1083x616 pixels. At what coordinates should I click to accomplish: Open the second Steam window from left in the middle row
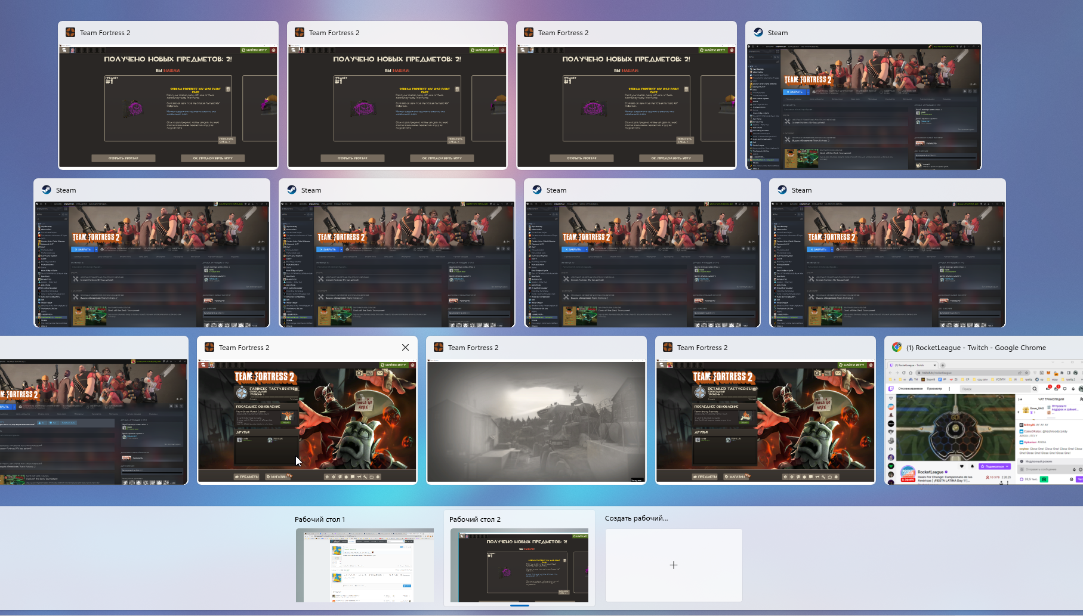(x=397, y=264)
